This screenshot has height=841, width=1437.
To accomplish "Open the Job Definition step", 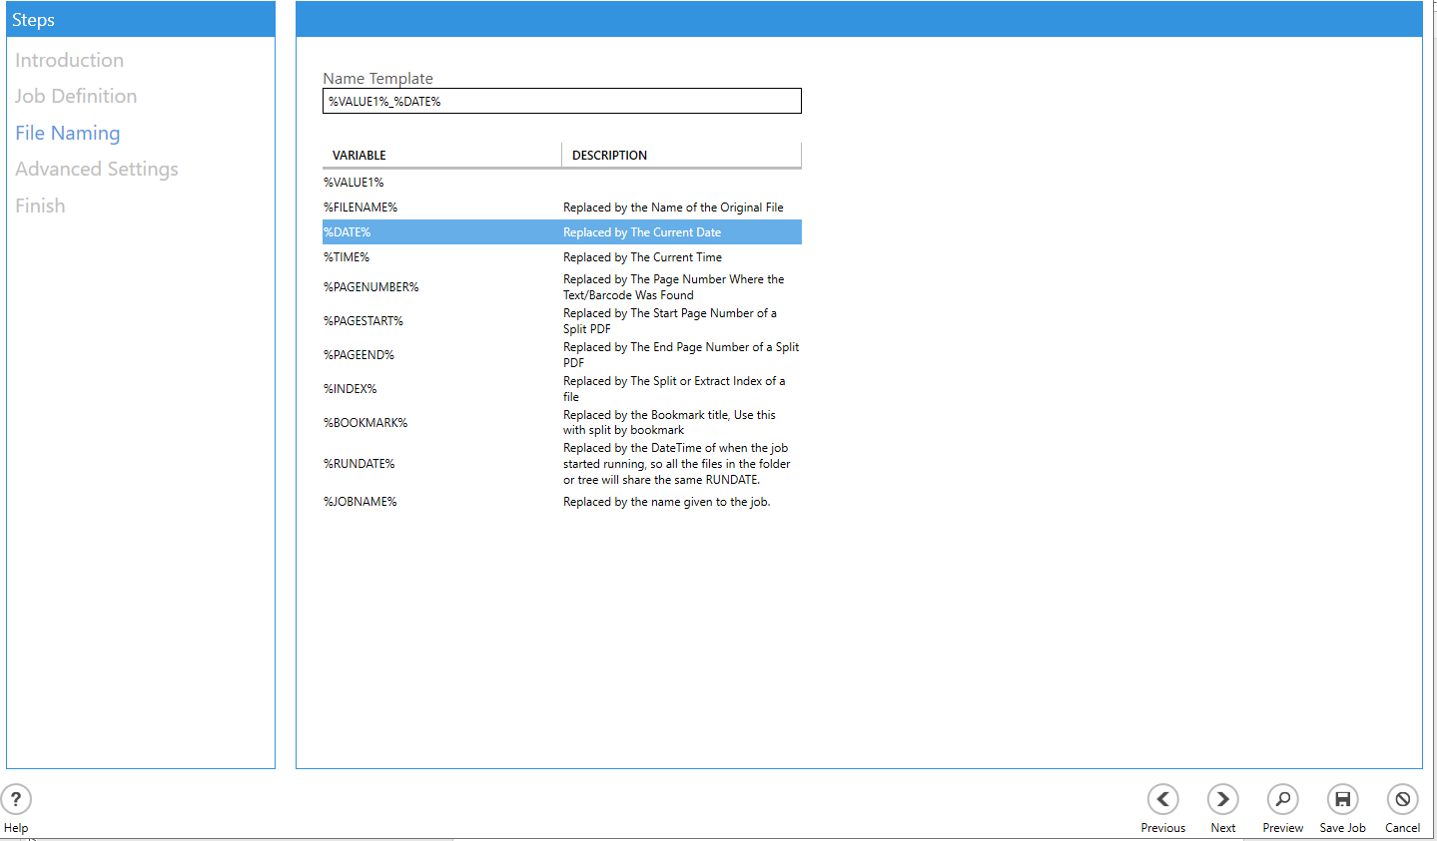I will [76, 96].
